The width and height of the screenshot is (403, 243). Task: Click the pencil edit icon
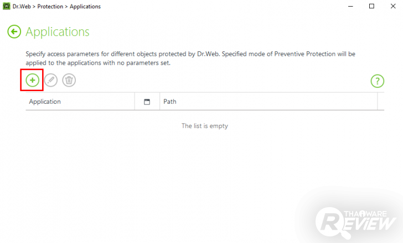coord(51,81)
